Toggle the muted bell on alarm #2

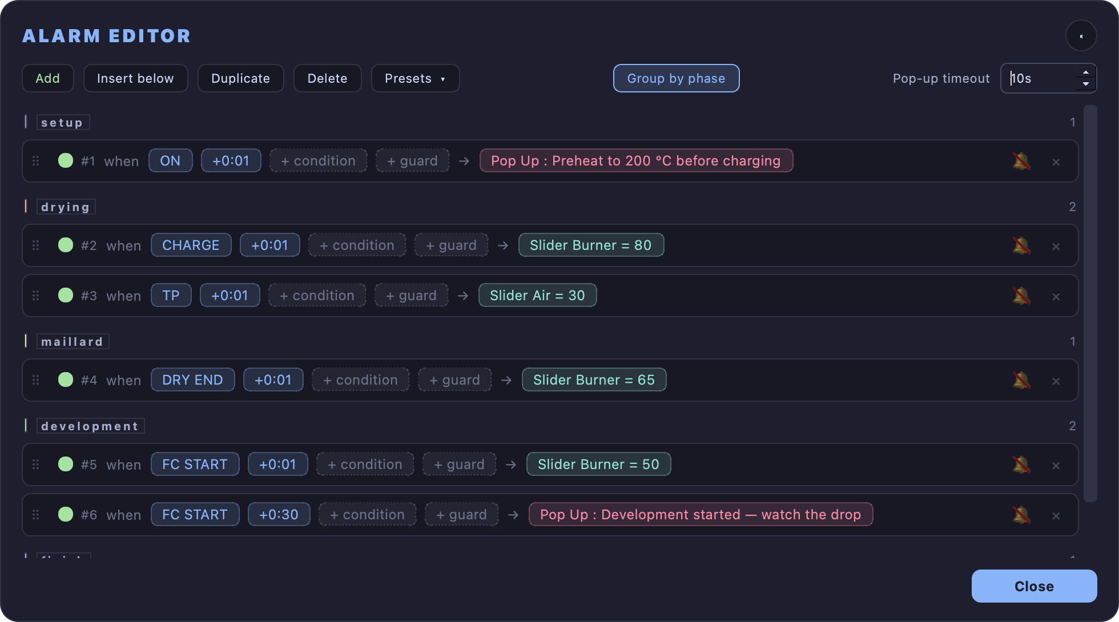pyautogui.click(x=1021, y=246)
